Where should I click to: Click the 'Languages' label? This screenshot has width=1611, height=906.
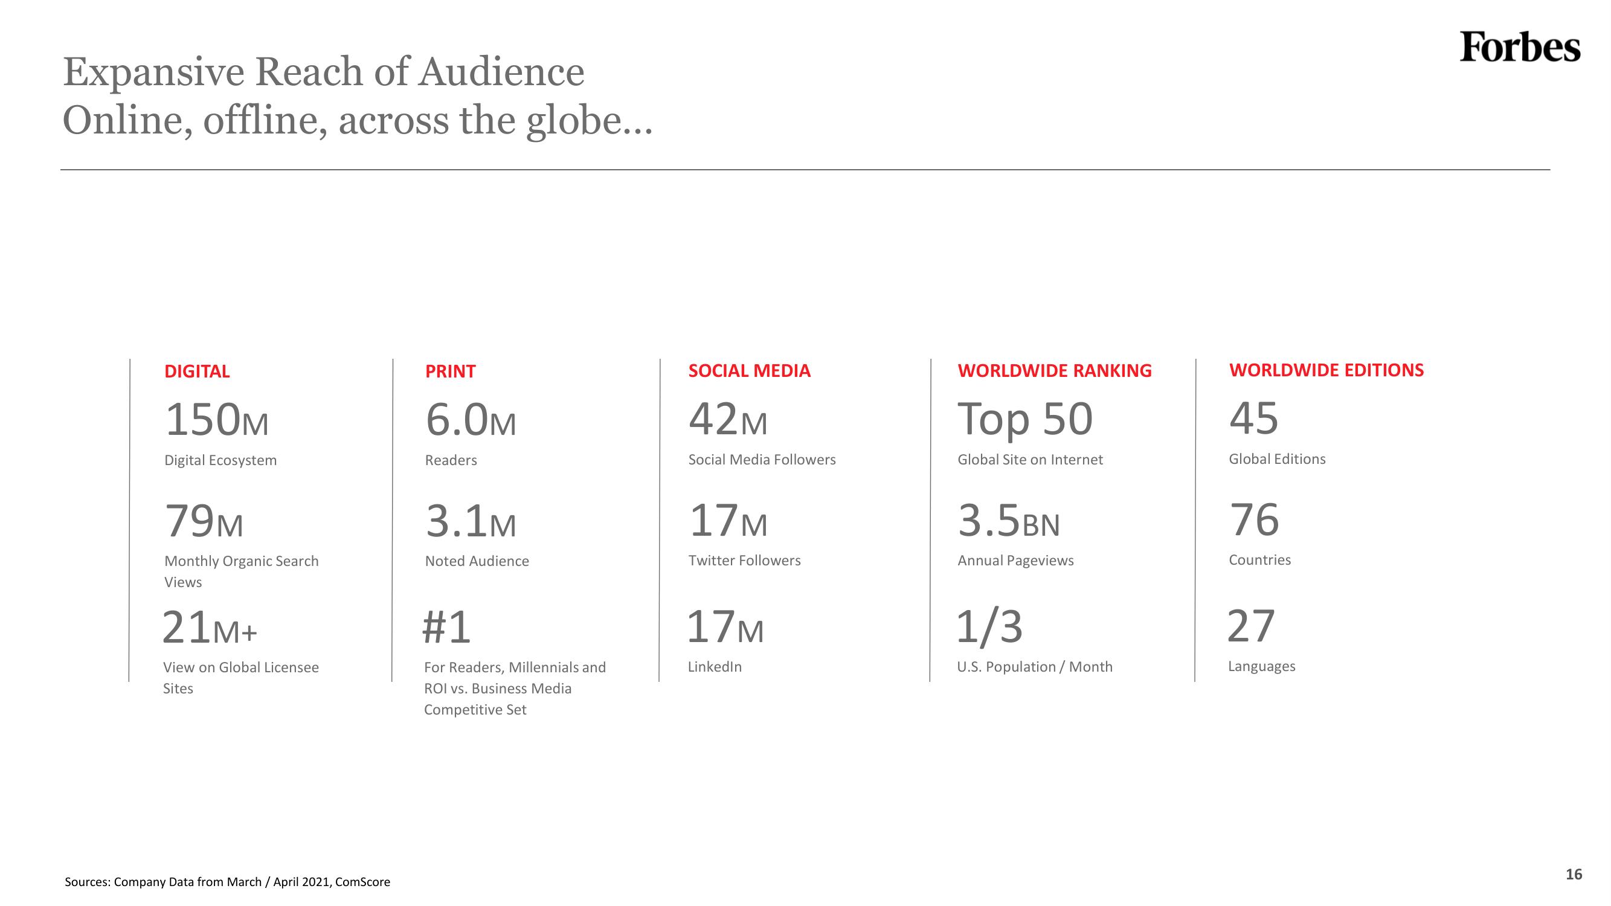point(1261,667)
